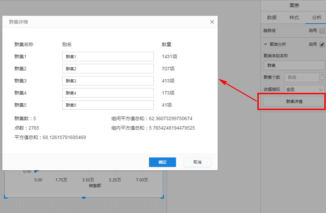Click the 群集1 alias input field
326x213 pixels.
click(x=108, y=57)
